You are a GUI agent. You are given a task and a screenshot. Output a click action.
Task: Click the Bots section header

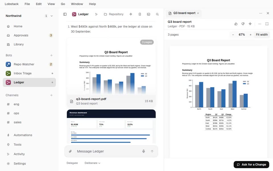click(9, 55)
